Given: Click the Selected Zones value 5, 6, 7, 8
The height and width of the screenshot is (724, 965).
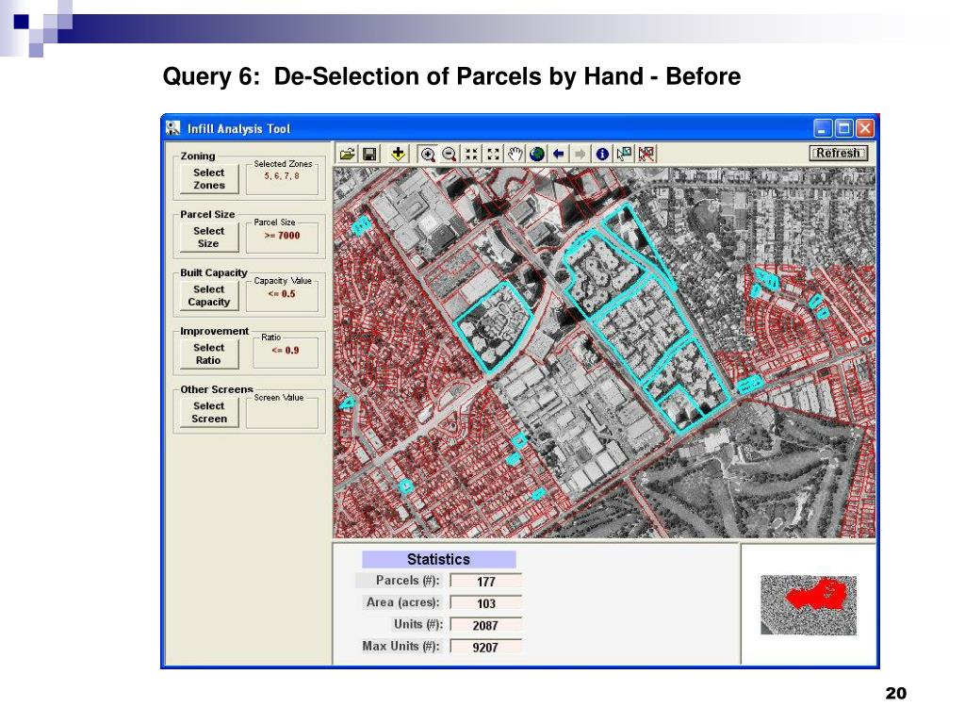Looking at the screenshot, I should 282,176.
